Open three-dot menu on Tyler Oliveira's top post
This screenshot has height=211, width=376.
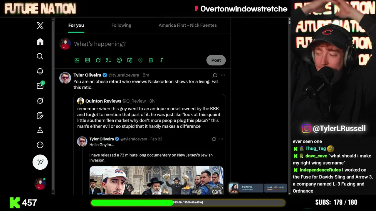(x=223, y=75)
